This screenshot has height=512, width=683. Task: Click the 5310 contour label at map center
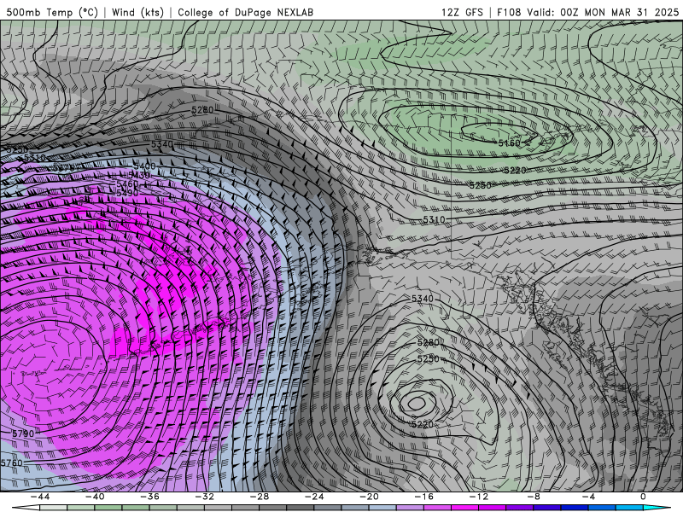pos(435,220)
